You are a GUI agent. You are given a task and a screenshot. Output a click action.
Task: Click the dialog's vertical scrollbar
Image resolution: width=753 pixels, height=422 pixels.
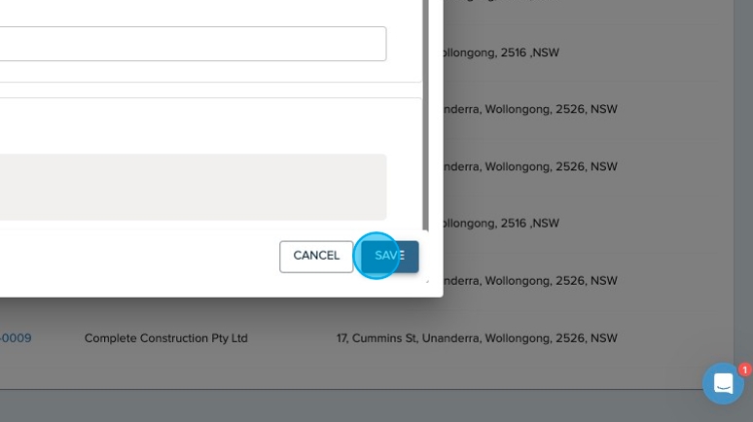click(x=425, y=117)
